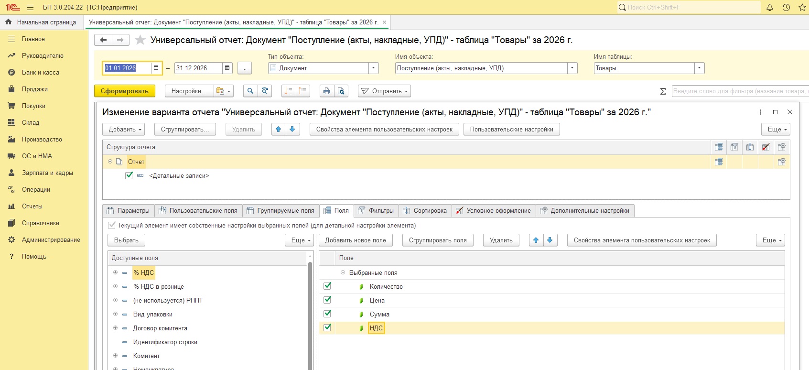The image size is (809, 370).
Task: Switch to the Фильтры tab
Action: tap(376, 210)
